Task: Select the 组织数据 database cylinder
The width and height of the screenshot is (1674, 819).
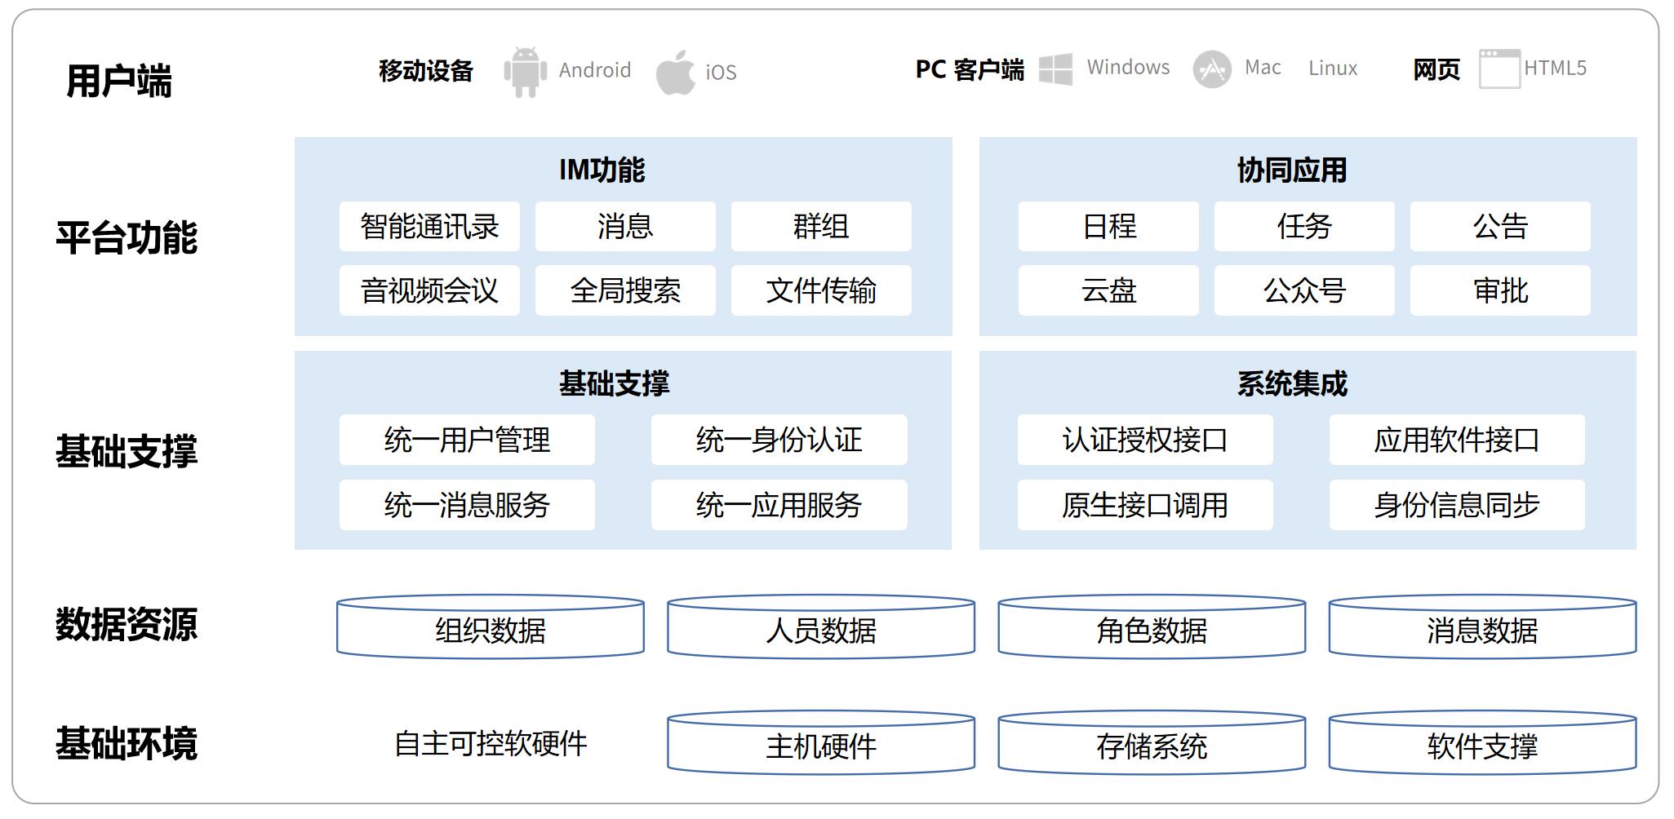Action: pyautogui.click(x=491, y=626)
